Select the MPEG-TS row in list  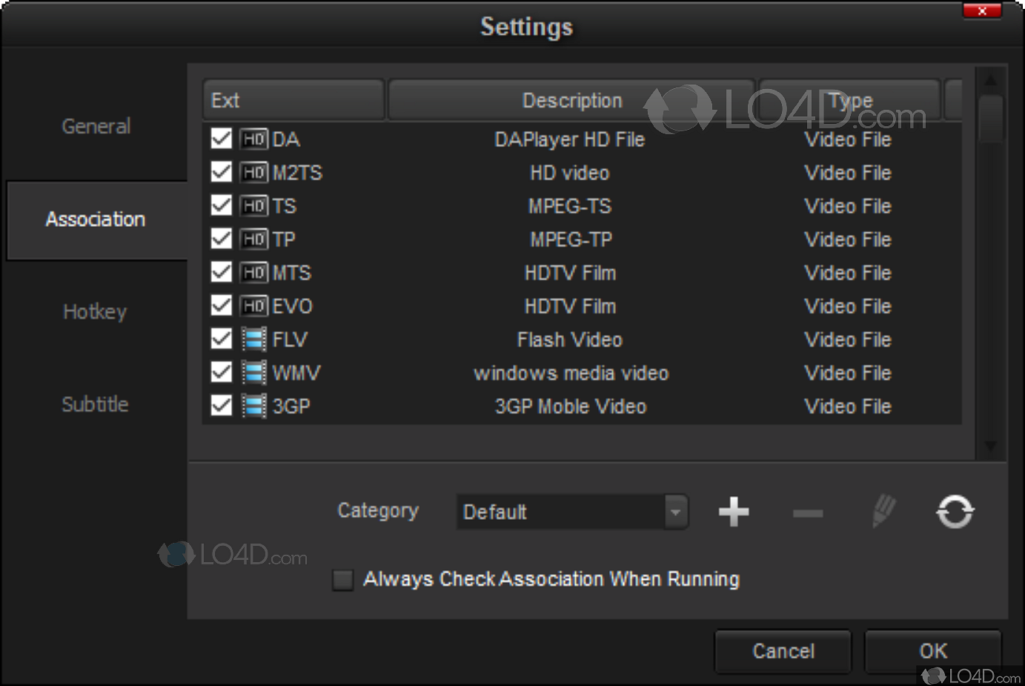click(x=569, y=206)
